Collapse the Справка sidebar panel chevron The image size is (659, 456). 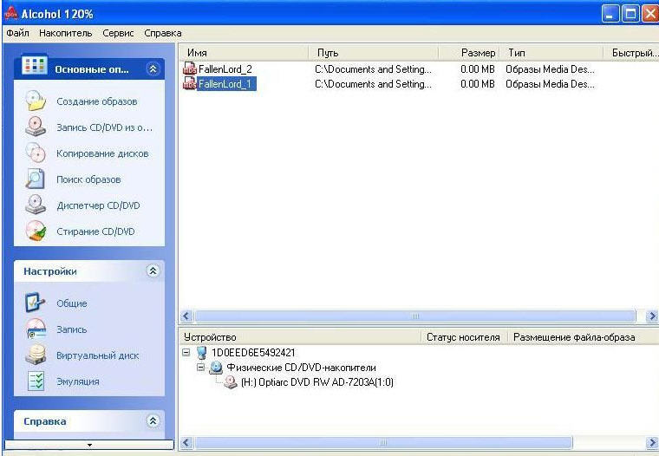(153, 420)
